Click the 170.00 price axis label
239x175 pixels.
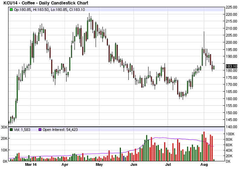click(231, 85)
